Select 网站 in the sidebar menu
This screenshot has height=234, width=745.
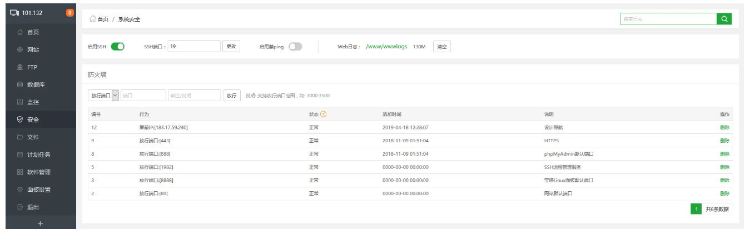[33, 49]
